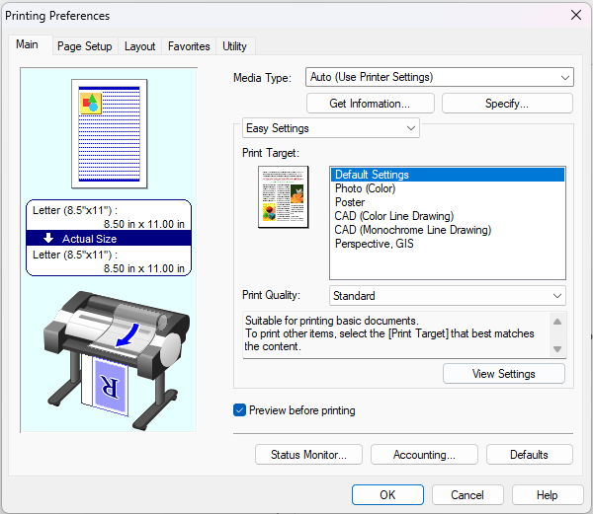
Task: Open the Print Quality dropdown
Action: click(x=447, y=296)
